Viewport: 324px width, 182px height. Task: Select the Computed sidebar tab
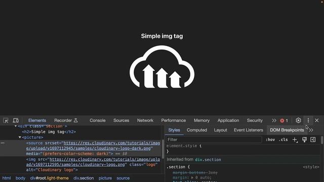coord(197,130)
